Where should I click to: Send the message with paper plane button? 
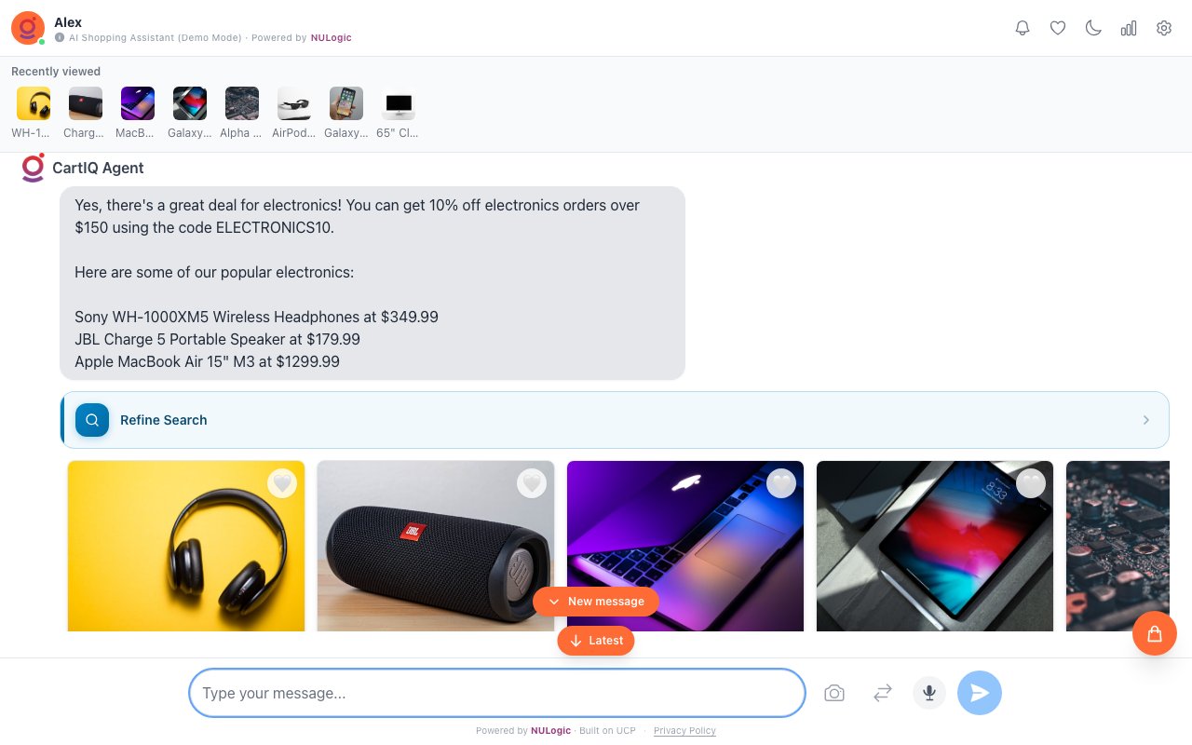click(980, 693)
